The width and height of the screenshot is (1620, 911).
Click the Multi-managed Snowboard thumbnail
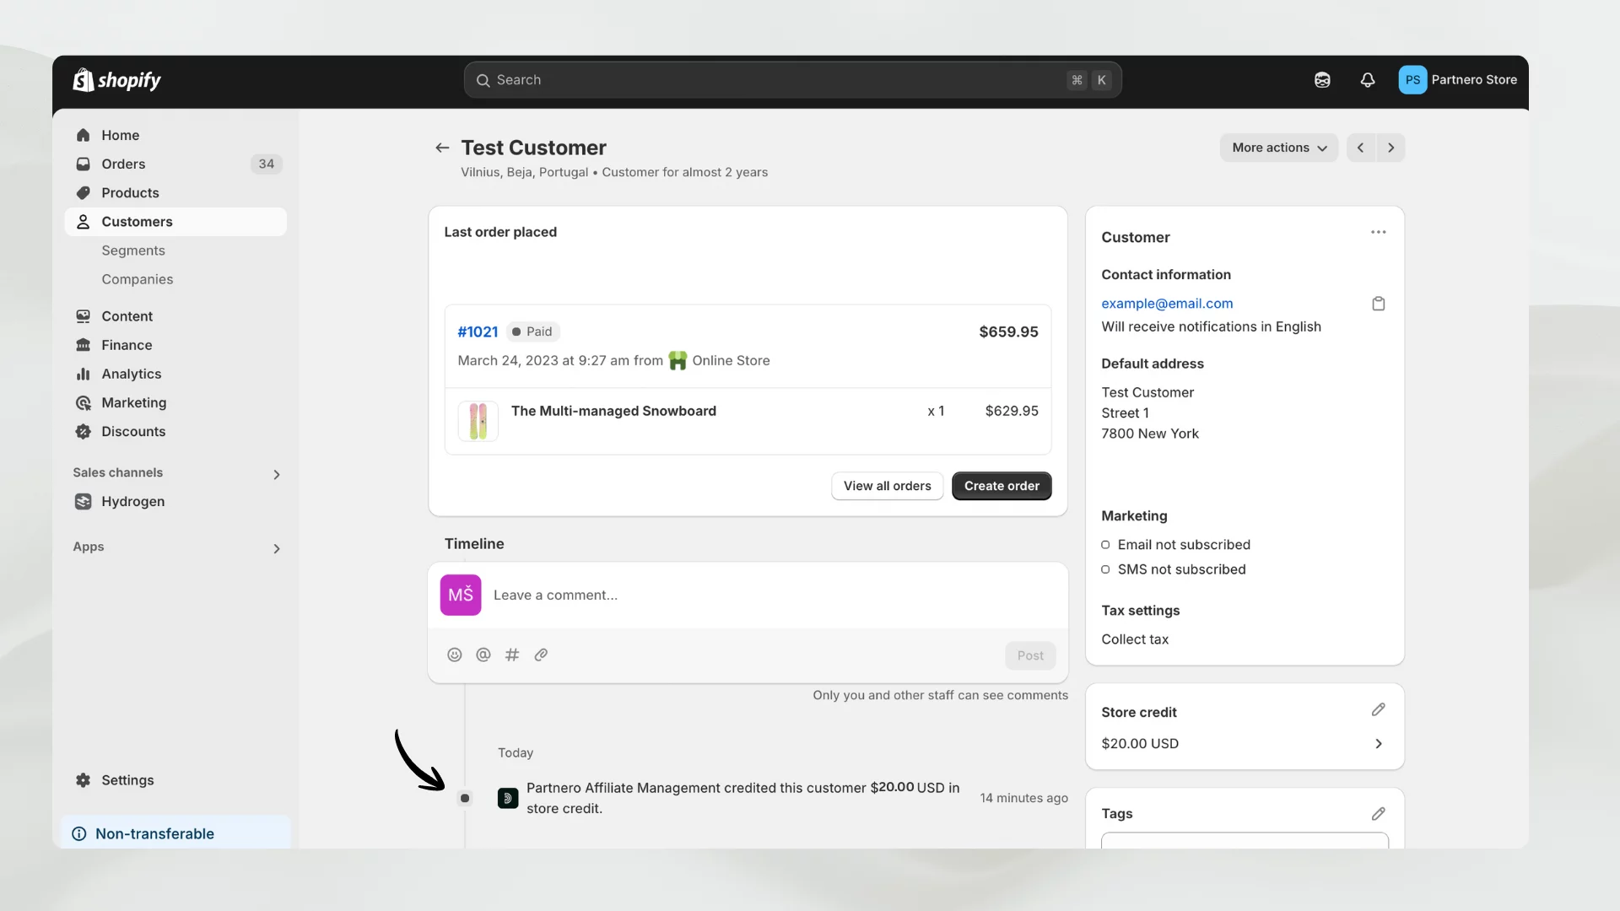[478, 421]
